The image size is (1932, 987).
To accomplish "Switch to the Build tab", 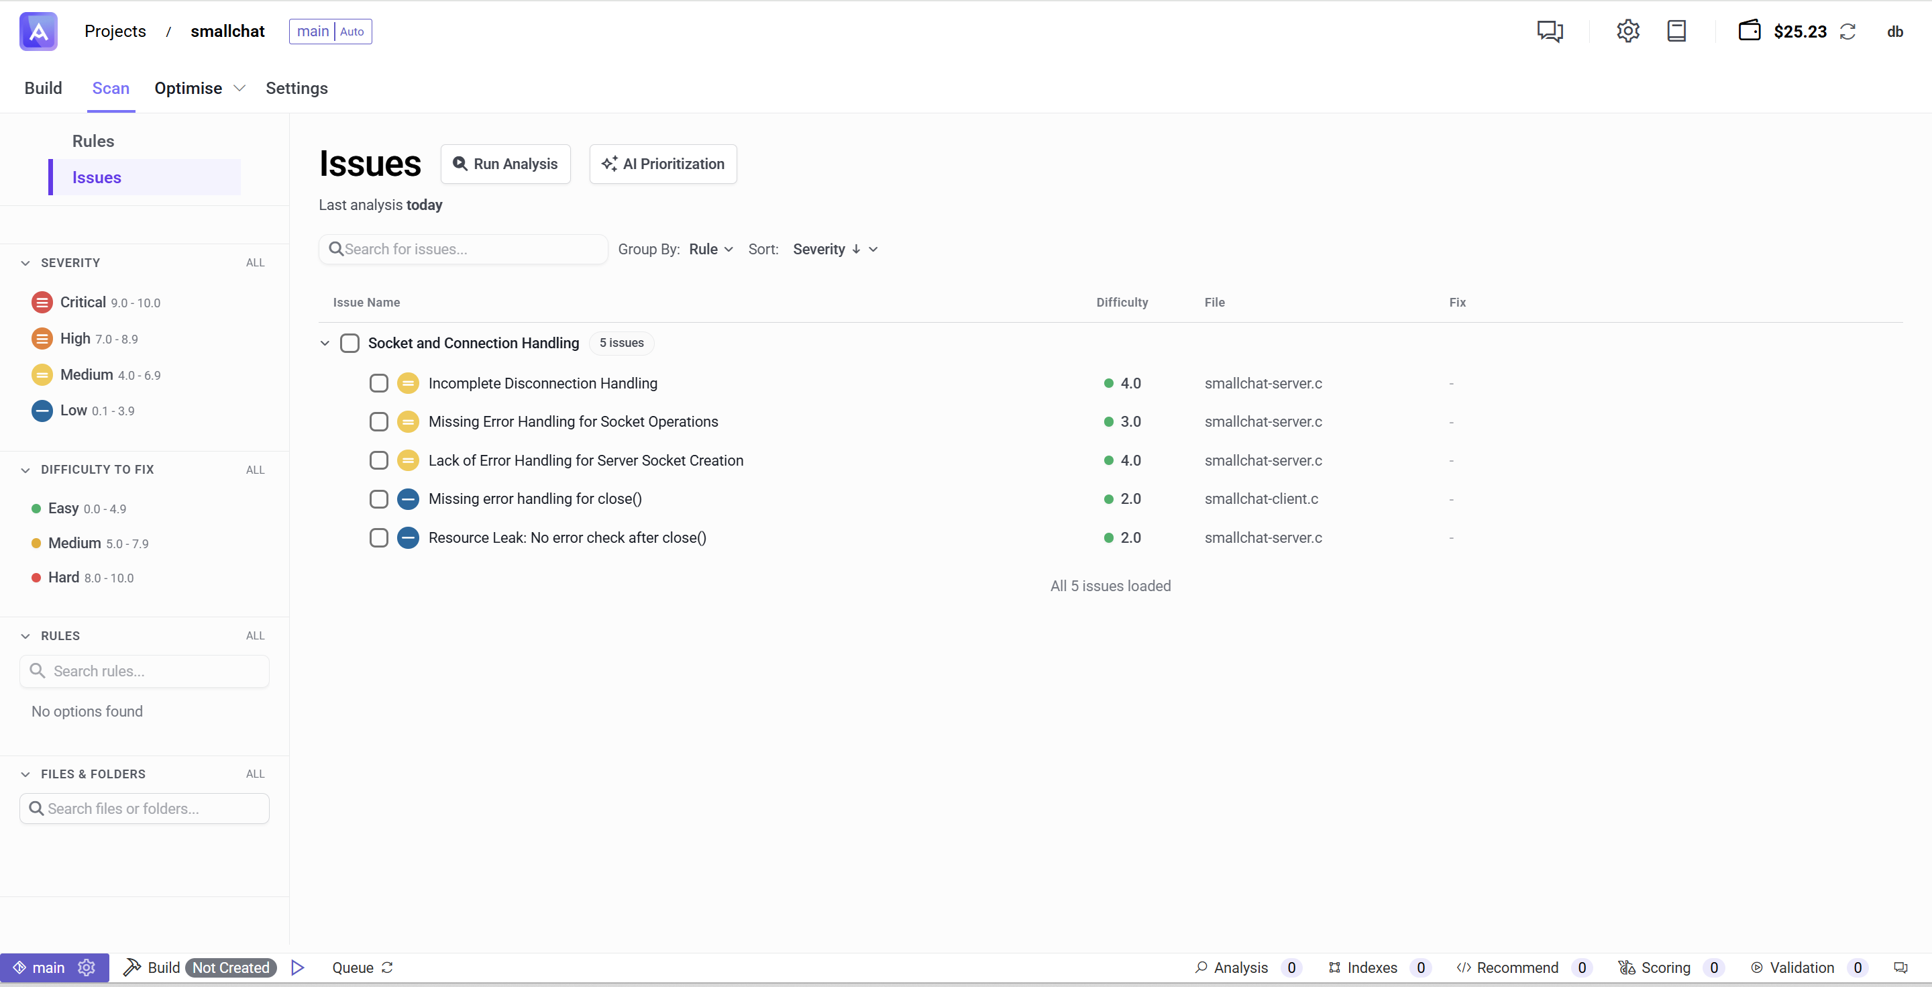I will coord(43,89).
